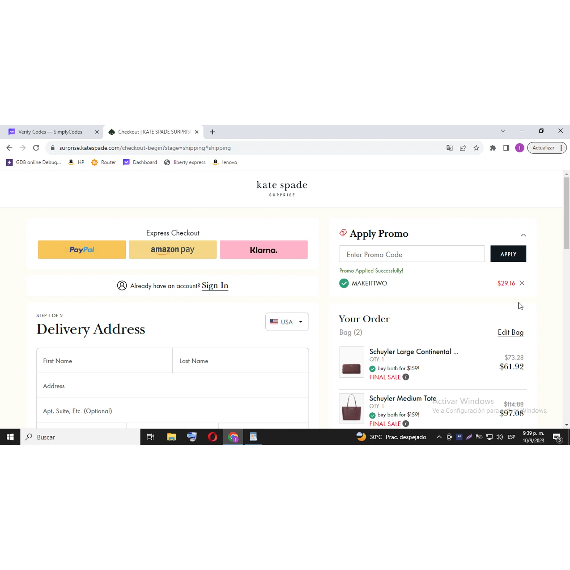This screenshot has width=570, height=570.
Task: Open the browser extensions puzzle icon
Action: click(x=493, y=148)
